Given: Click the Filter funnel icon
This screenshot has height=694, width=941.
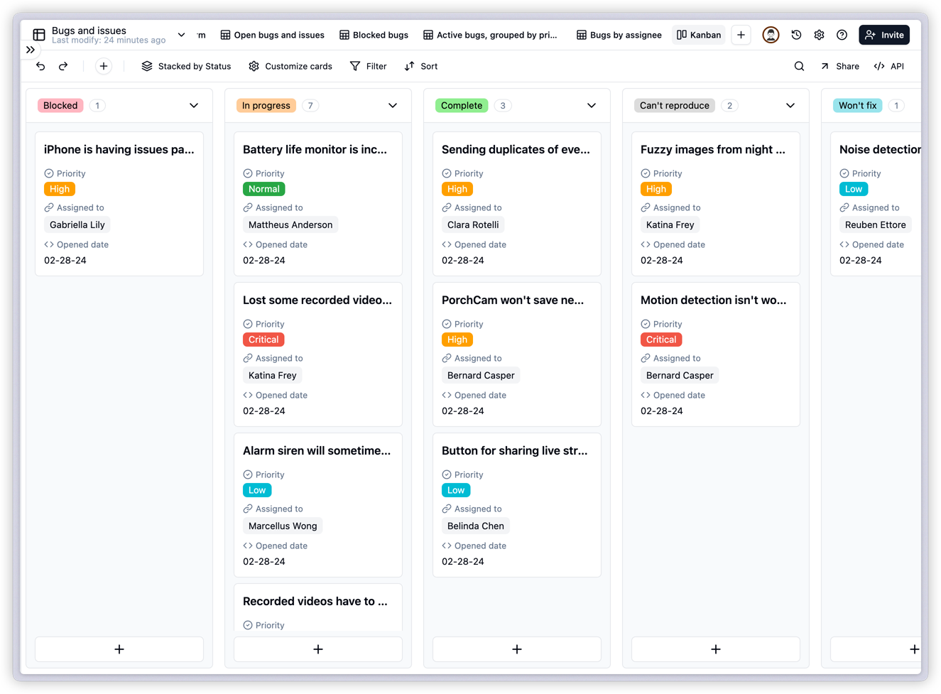Looking at the screenshot, I should click(354, 65).
